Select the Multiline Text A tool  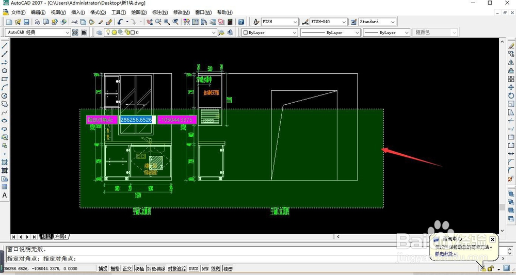pos(5,195)
